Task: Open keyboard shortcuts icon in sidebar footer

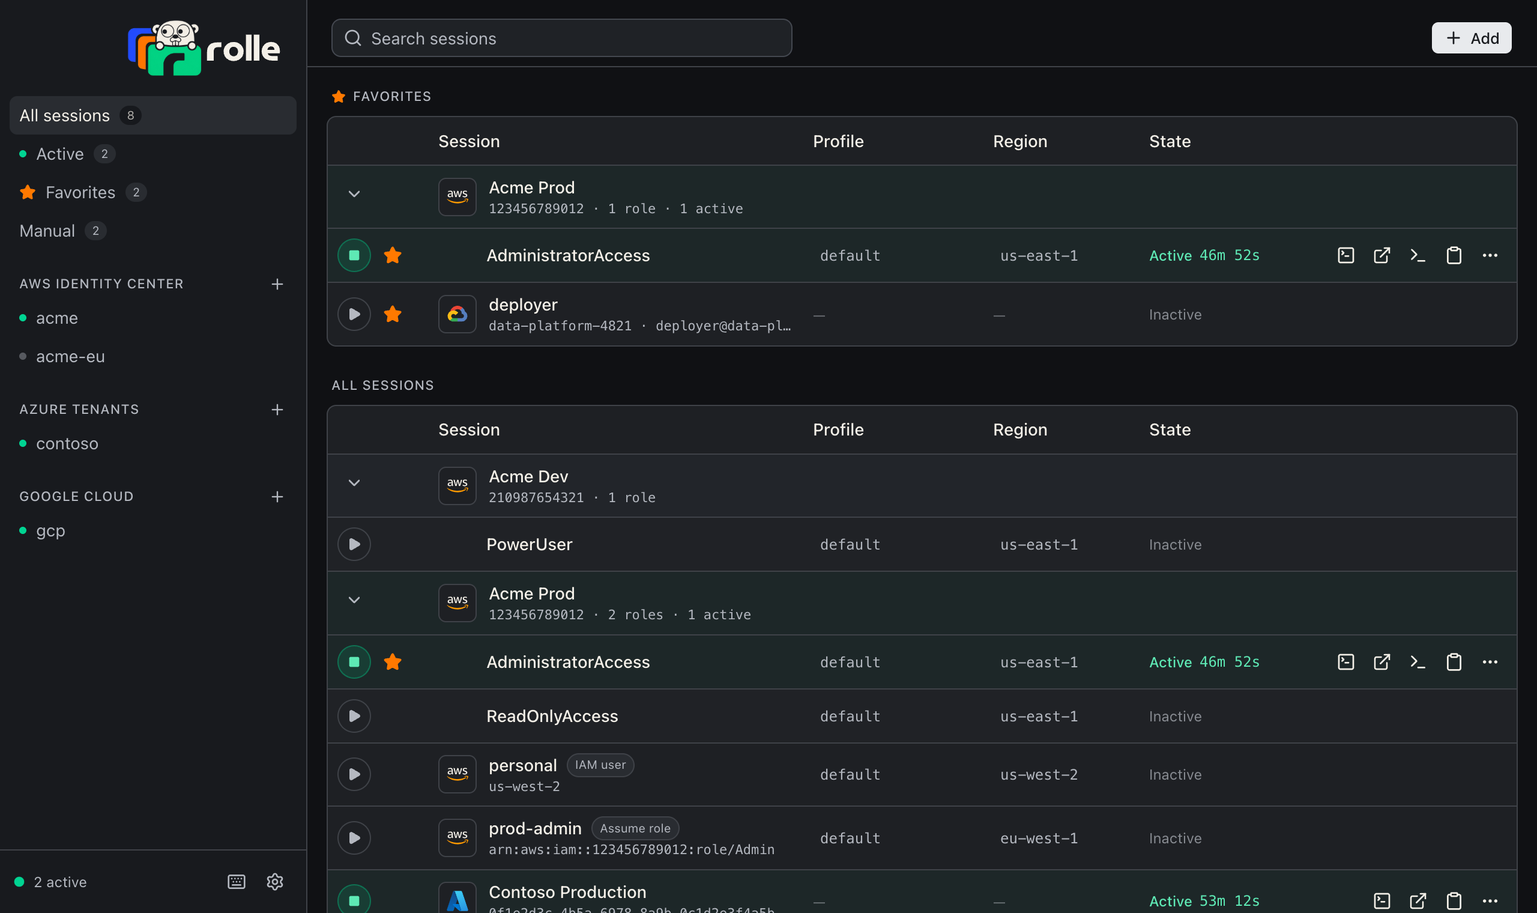Action: click(237, 882)
